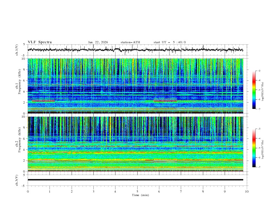Click the ch.1(V) waveform axis label

click(16, 50)
